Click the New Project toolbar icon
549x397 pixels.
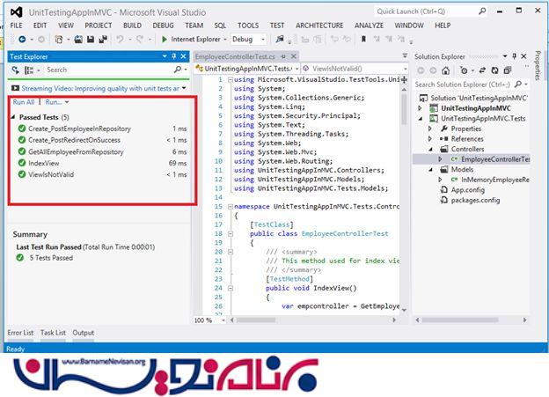59,40
